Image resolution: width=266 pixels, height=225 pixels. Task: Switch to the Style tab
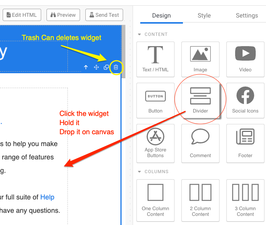click(204, 16)
